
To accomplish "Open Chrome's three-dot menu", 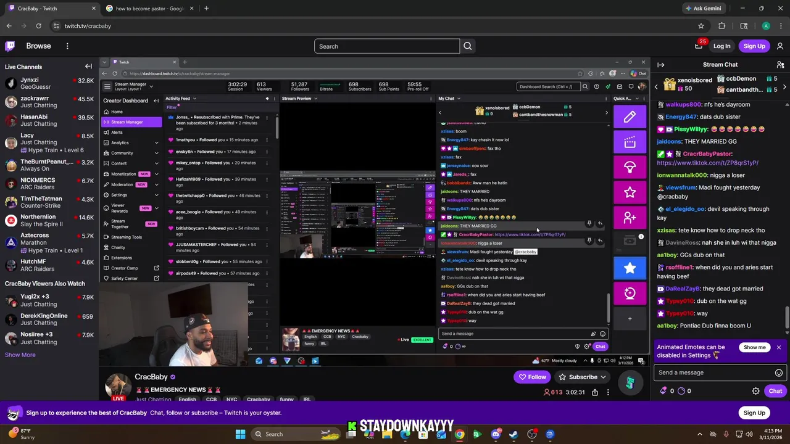I will pos(780,26).
